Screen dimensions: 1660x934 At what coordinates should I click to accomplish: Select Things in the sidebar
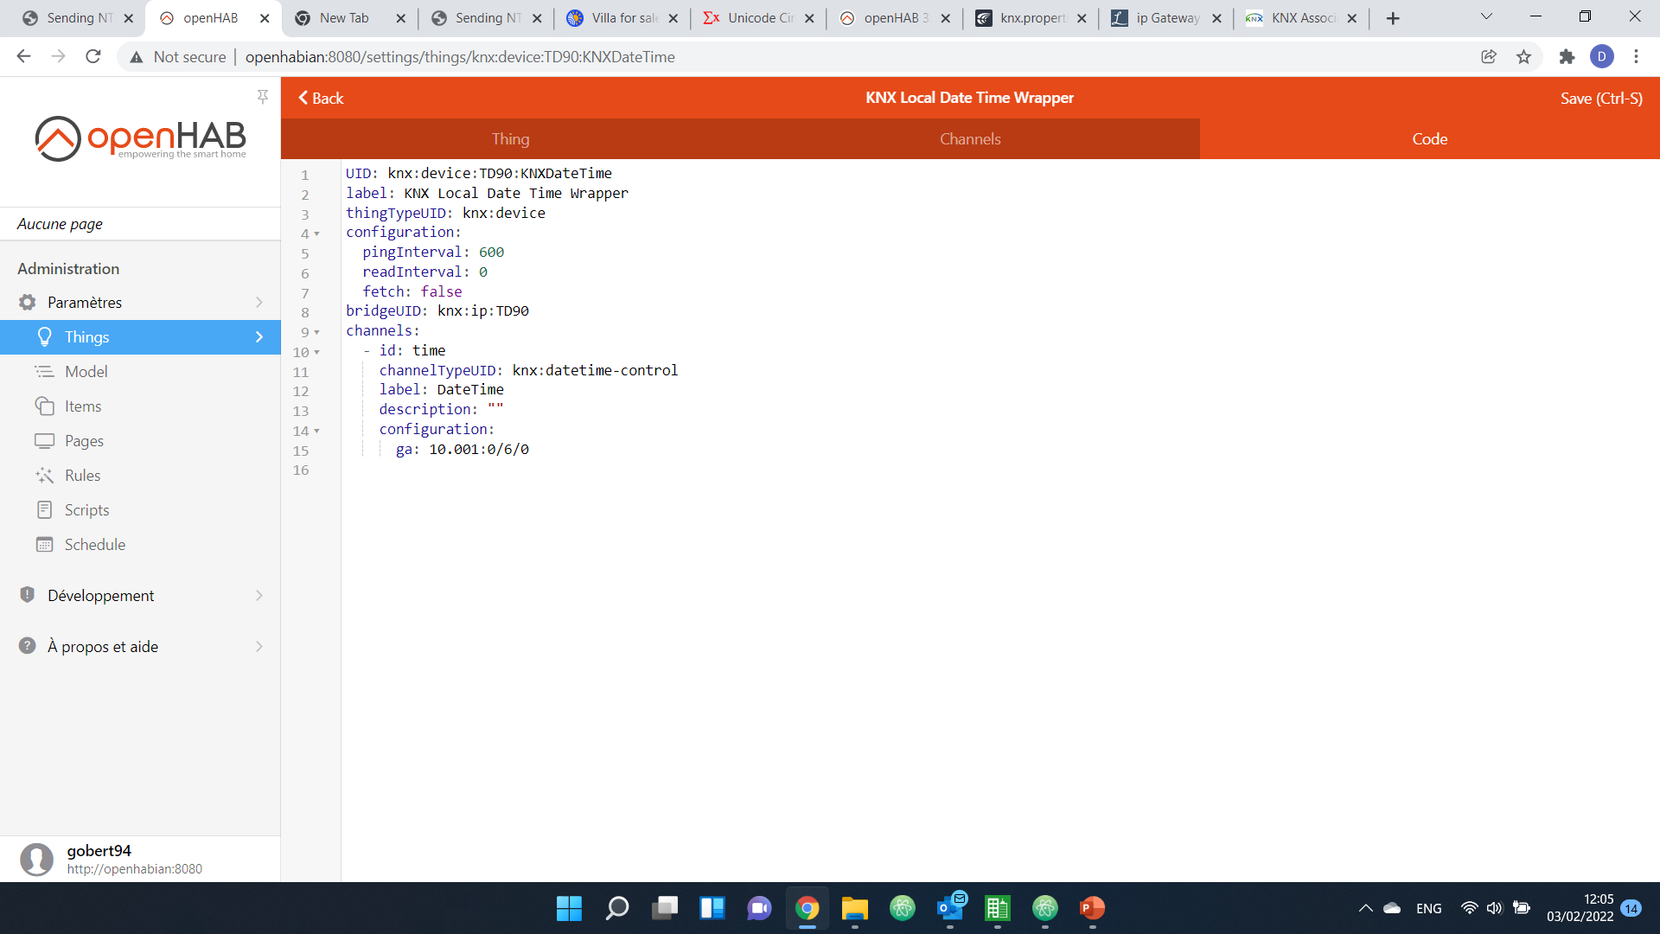[86, 336]
